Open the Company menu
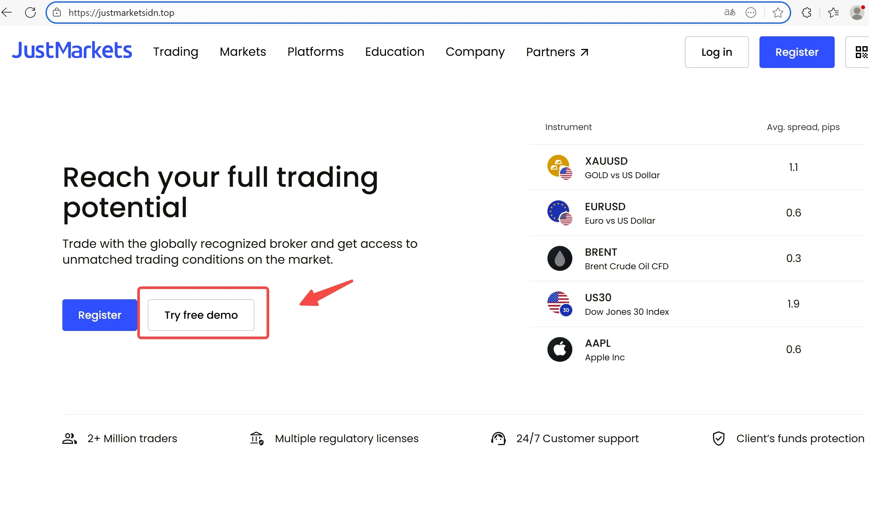This screenshot has height=522, width=869. click(x=475, y=52)
